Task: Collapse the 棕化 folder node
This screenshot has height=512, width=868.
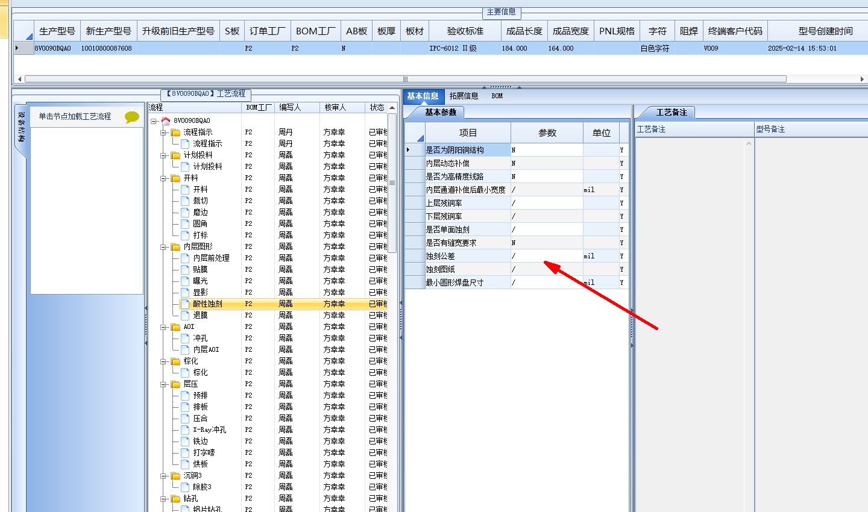Action: click(x=163, y=361)
